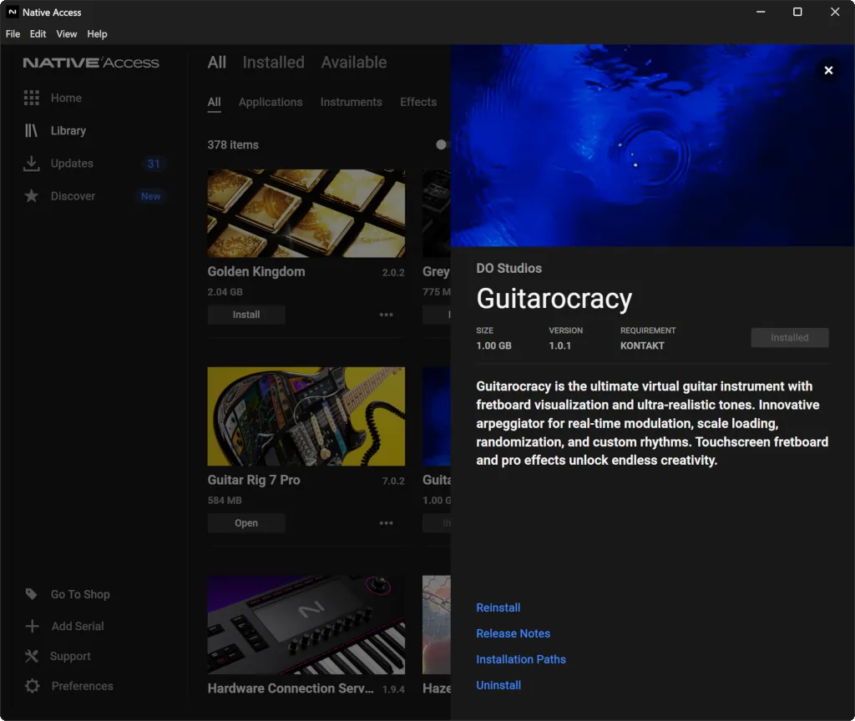Click the 2.04 GB size text

[x=225, y=292]
